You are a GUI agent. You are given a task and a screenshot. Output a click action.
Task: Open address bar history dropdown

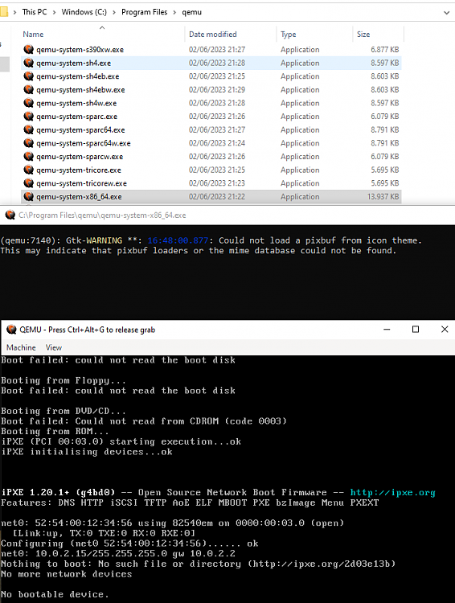[x=446, y=12]
